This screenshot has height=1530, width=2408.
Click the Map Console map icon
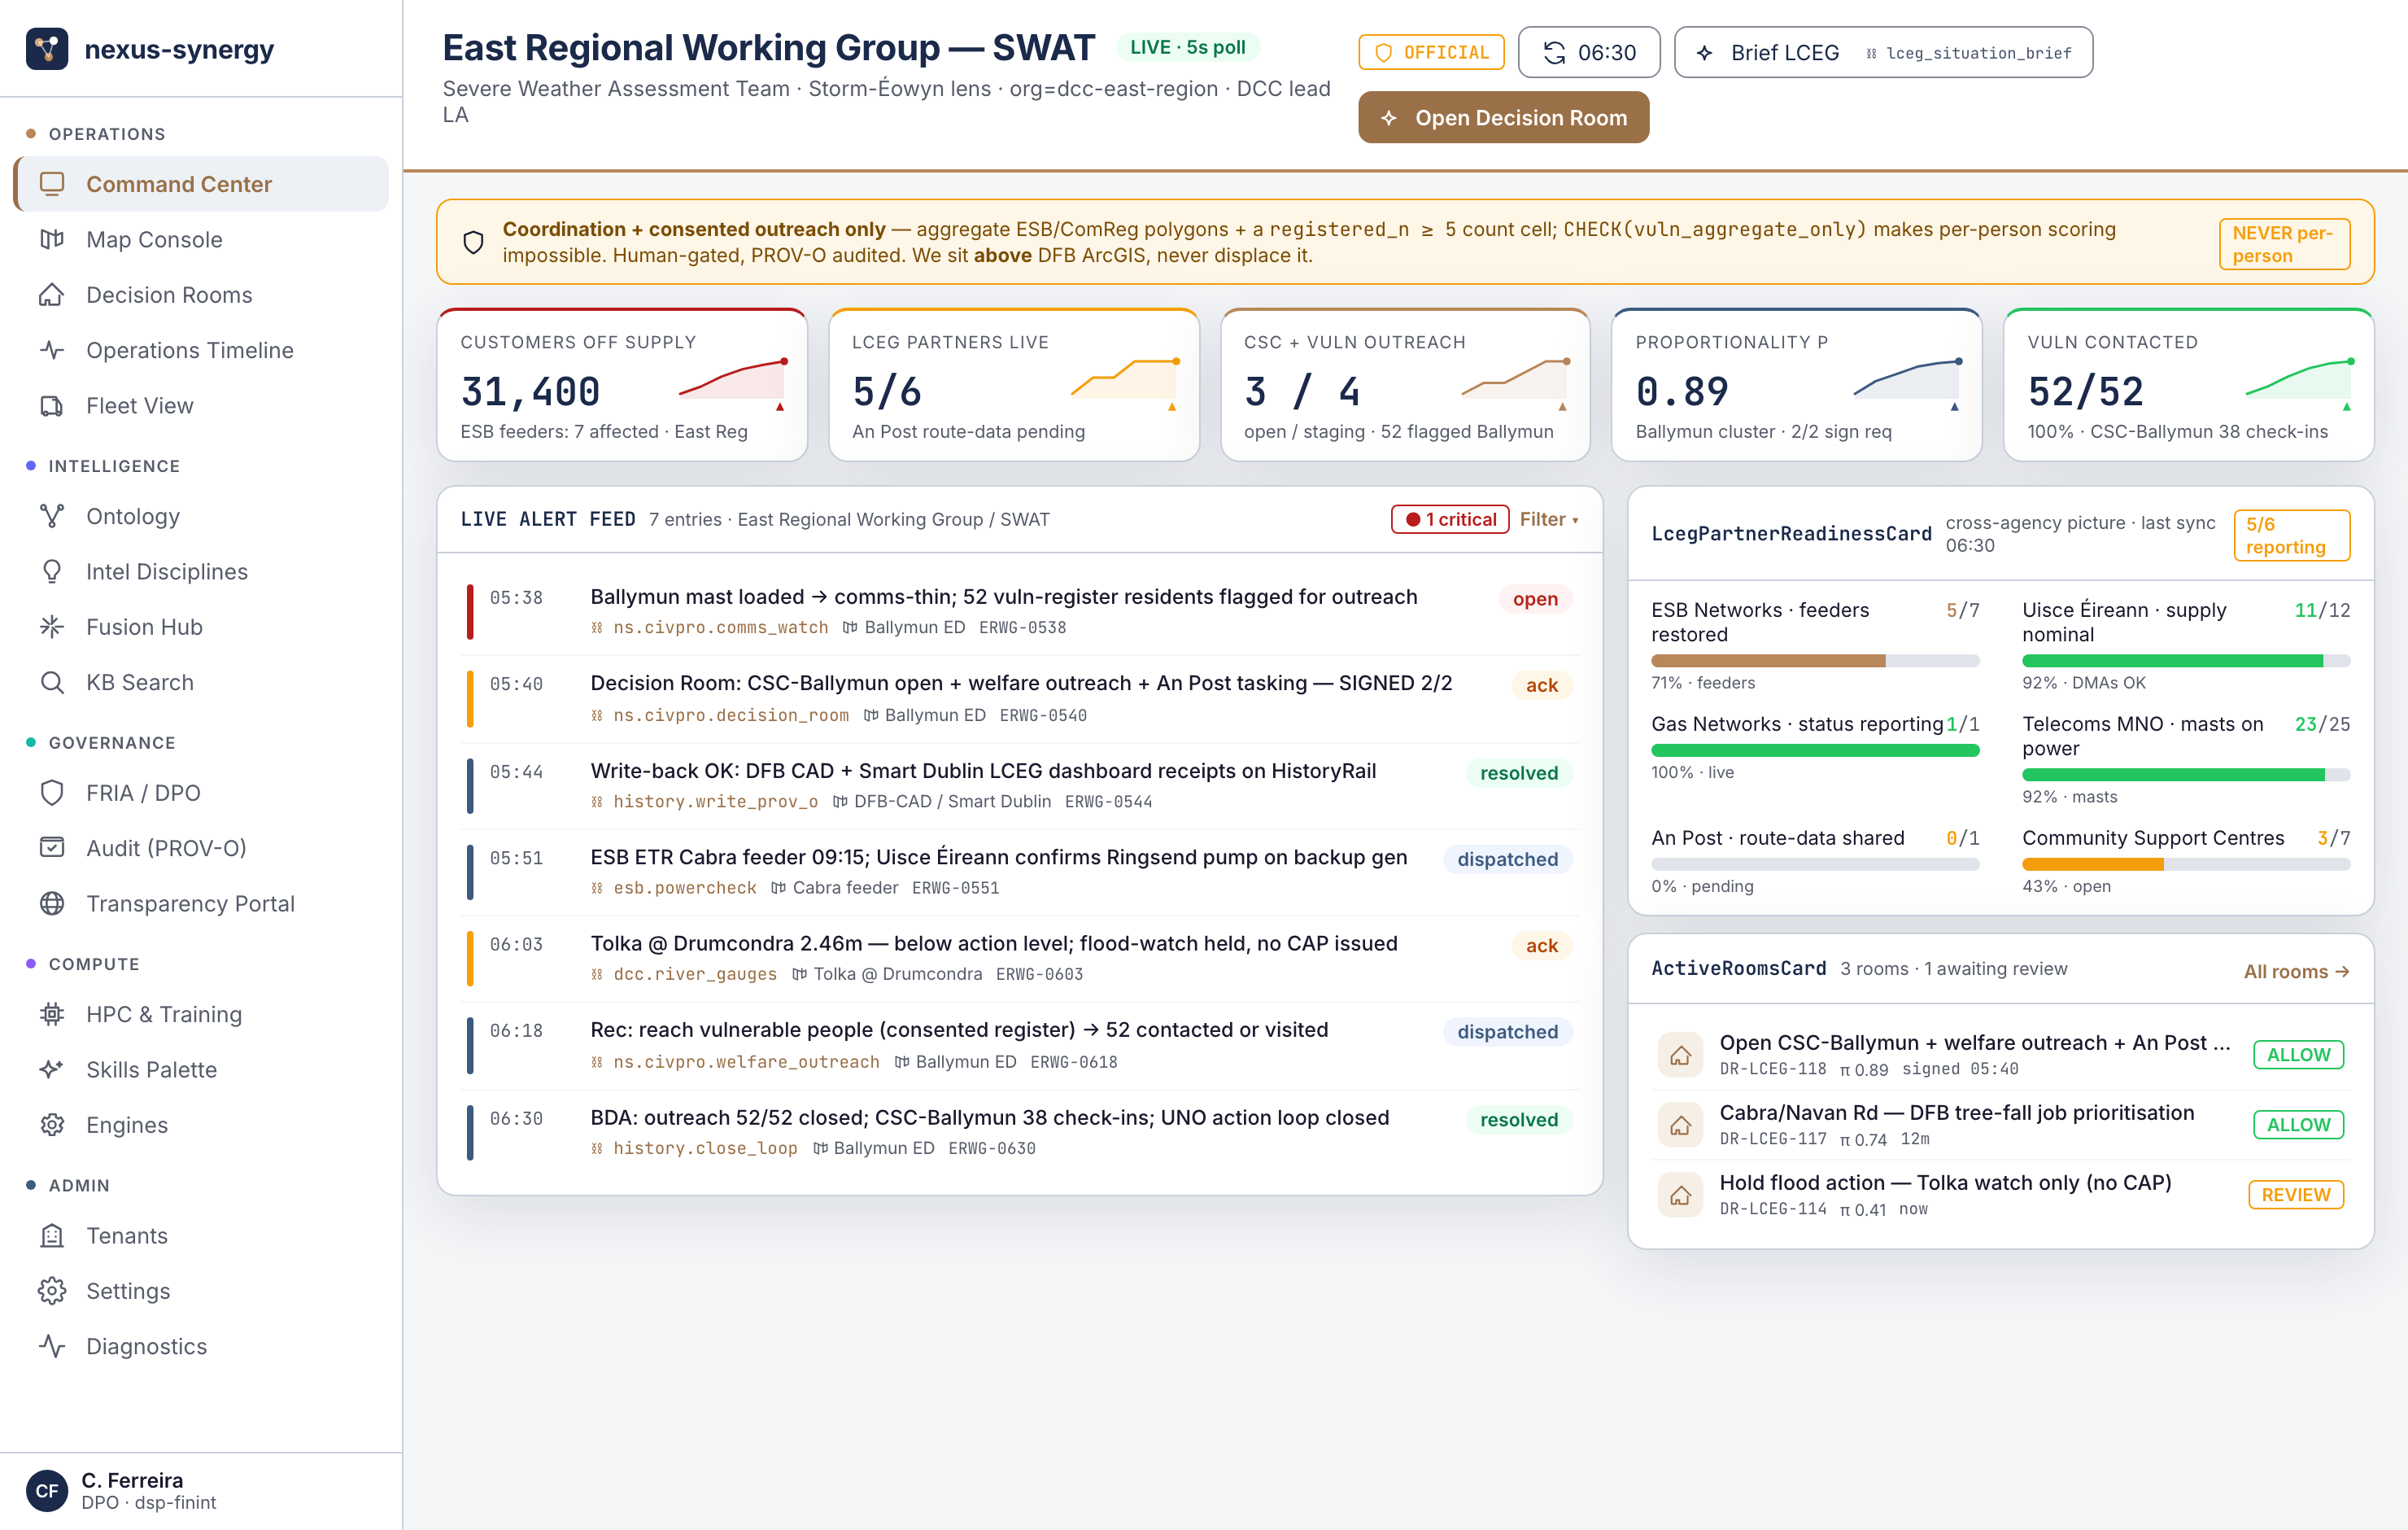tap(52, 239)
